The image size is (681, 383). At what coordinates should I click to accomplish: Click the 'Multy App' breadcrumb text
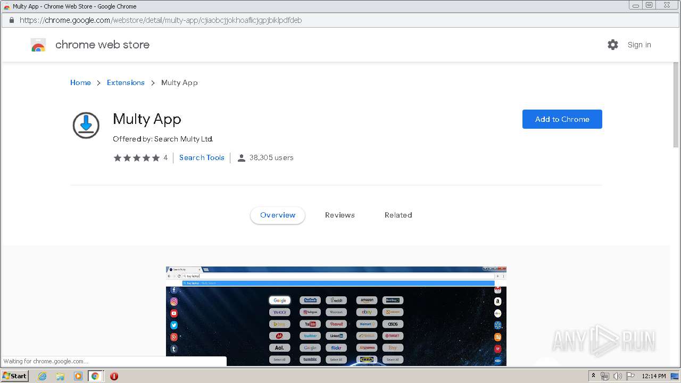[179, 82]
